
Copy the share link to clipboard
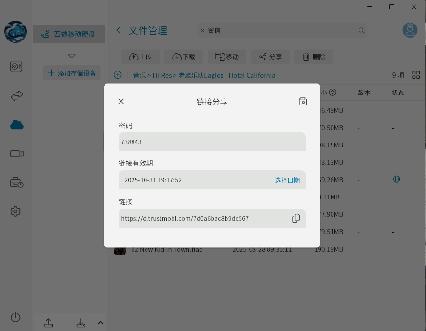pos(296,218)
